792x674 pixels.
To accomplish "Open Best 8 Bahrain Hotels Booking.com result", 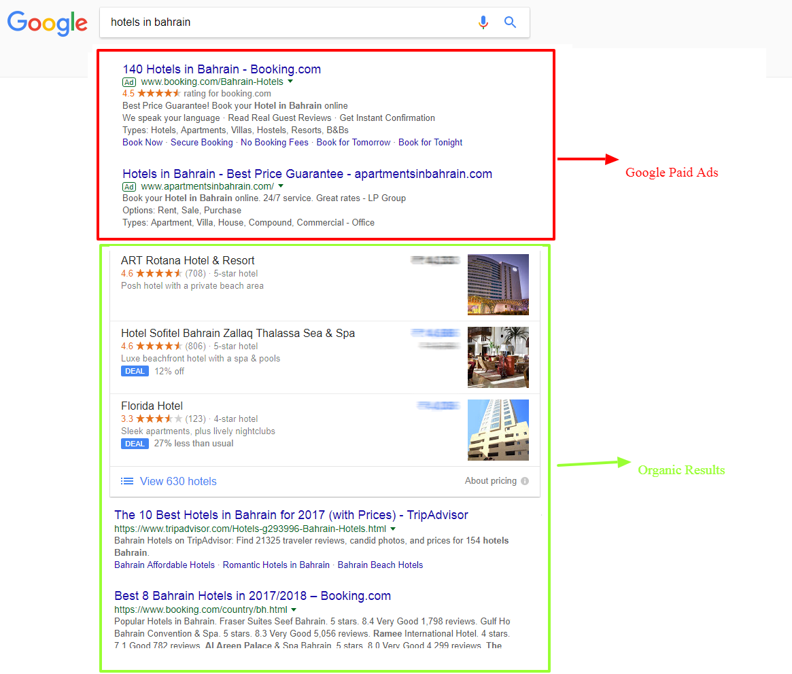I will (x=252, y=596).
